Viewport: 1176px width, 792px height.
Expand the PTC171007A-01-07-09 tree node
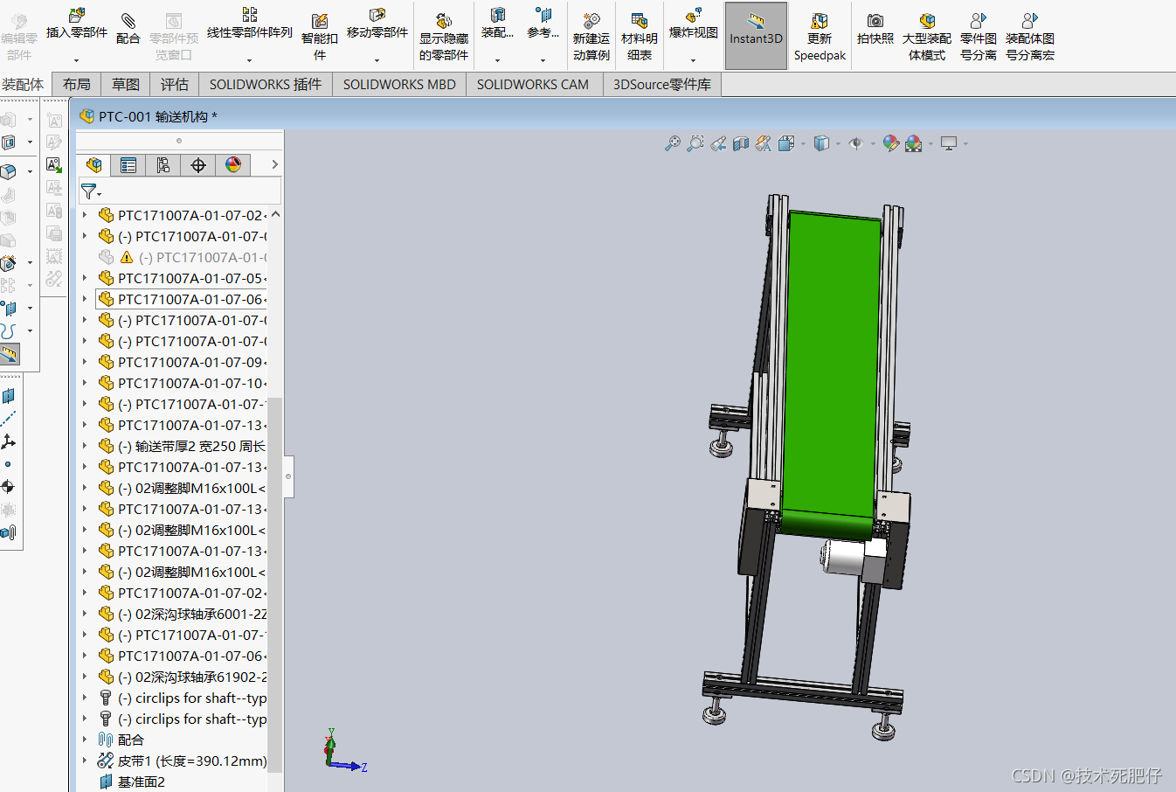85,362
